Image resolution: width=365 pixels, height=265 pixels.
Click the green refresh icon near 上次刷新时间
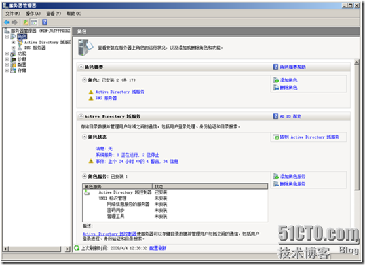click(x=77, y=248)
